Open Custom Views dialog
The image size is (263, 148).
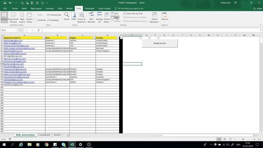pyautogui.click(x=29, y=17)
